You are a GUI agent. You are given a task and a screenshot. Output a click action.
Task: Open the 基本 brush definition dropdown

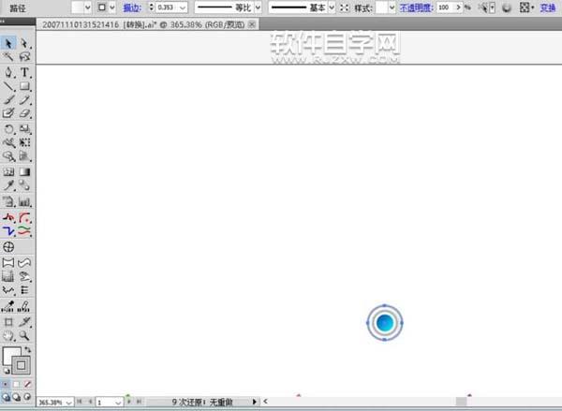pos(332,7)
